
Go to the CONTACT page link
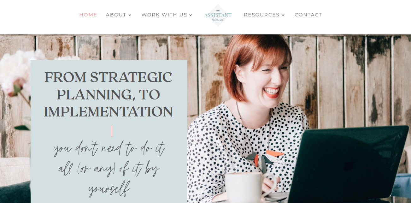pos(308,15)
